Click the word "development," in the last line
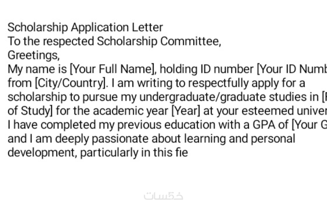This screenshot has width=327, height=204. [42, 152]
